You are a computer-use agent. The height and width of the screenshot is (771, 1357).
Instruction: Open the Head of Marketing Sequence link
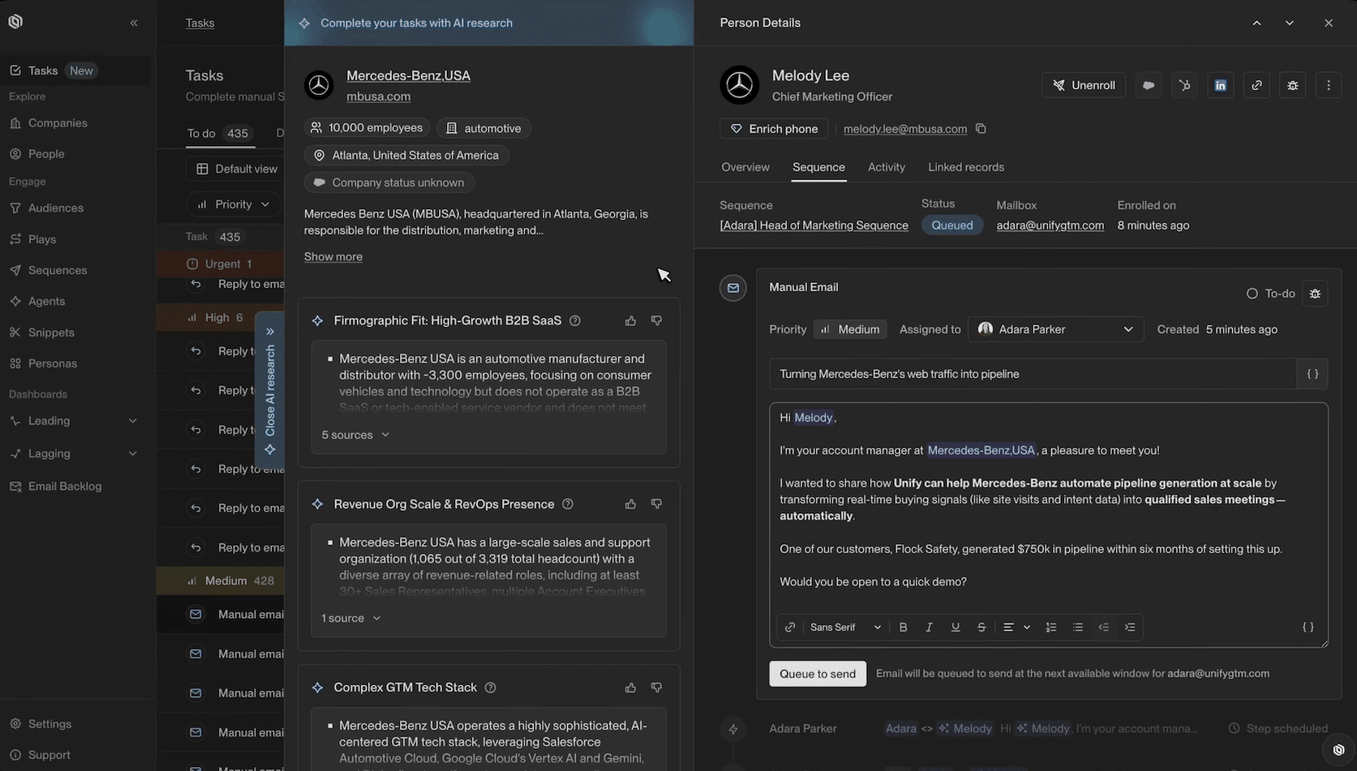813,226
